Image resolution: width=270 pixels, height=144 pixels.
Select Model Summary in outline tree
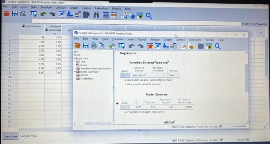click(89, 72)
